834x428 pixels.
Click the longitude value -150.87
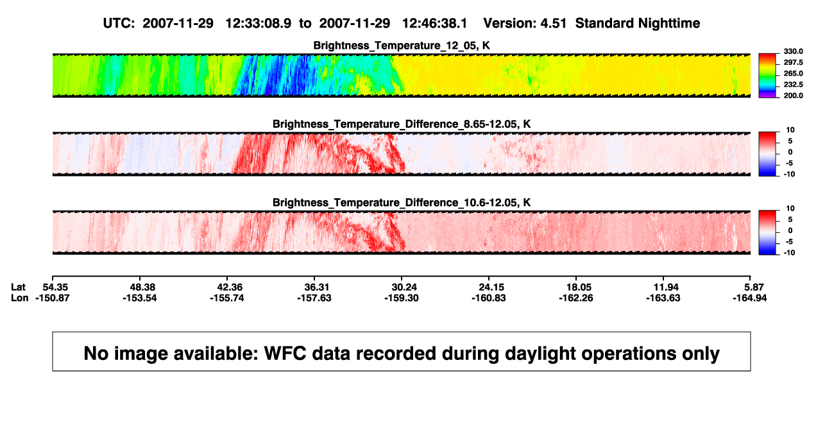click(53, 298)
